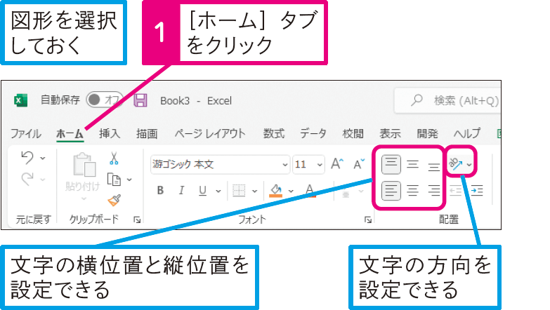
Task: Click the Excel application logo icon
Action: point(20,100)
